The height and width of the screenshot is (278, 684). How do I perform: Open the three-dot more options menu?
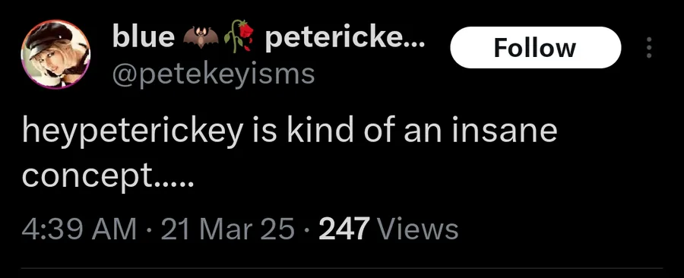pos(649,48)
